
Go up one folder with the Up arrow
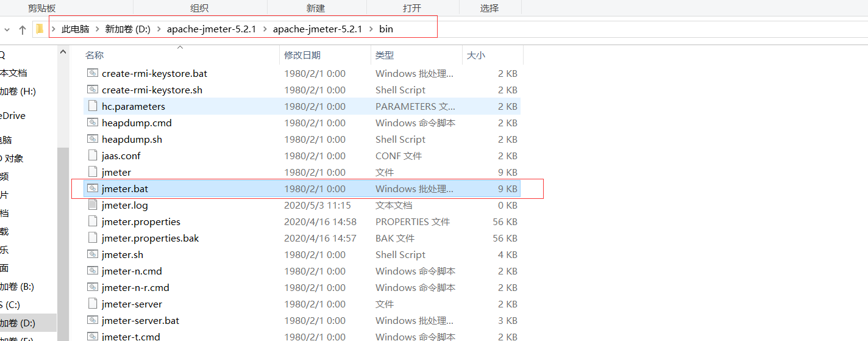23,29
